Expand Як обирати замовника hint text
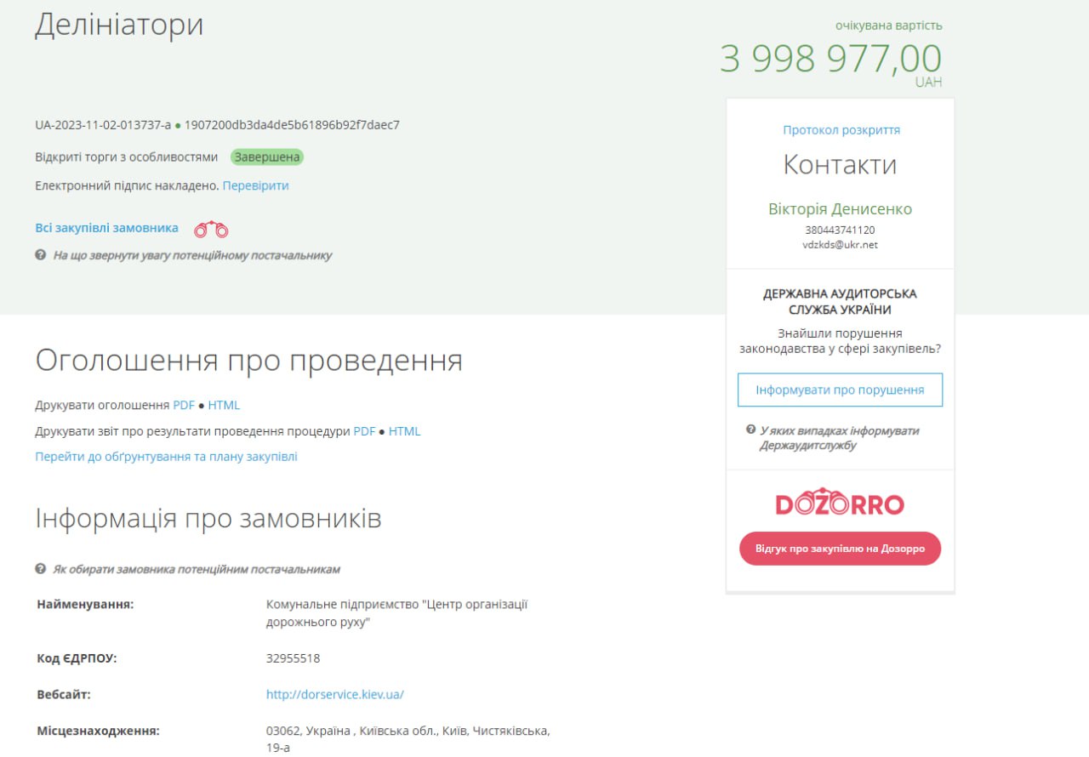1089x757 pixels. (196, 569)
